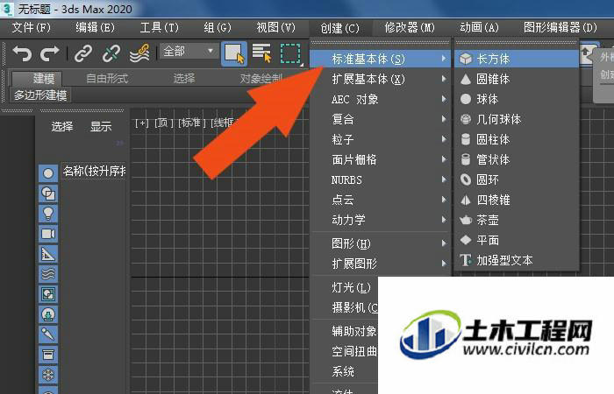This screenshot has width=614, height=394.
Task: Click 多边形建模 panel button
Action: click(40, 95)
